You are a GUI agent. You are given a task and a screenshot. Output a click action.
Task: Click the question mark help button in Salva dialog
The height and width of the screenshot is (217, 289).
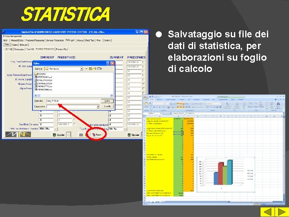coord(108,63)
